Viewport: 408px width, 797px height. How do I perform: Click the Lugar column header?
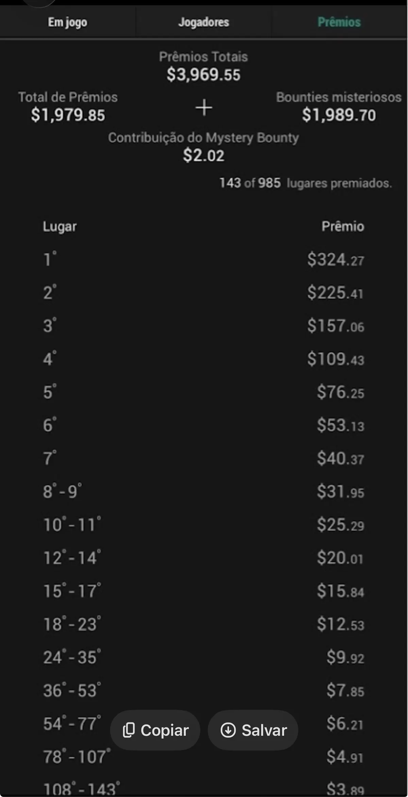tap(60, 227)
